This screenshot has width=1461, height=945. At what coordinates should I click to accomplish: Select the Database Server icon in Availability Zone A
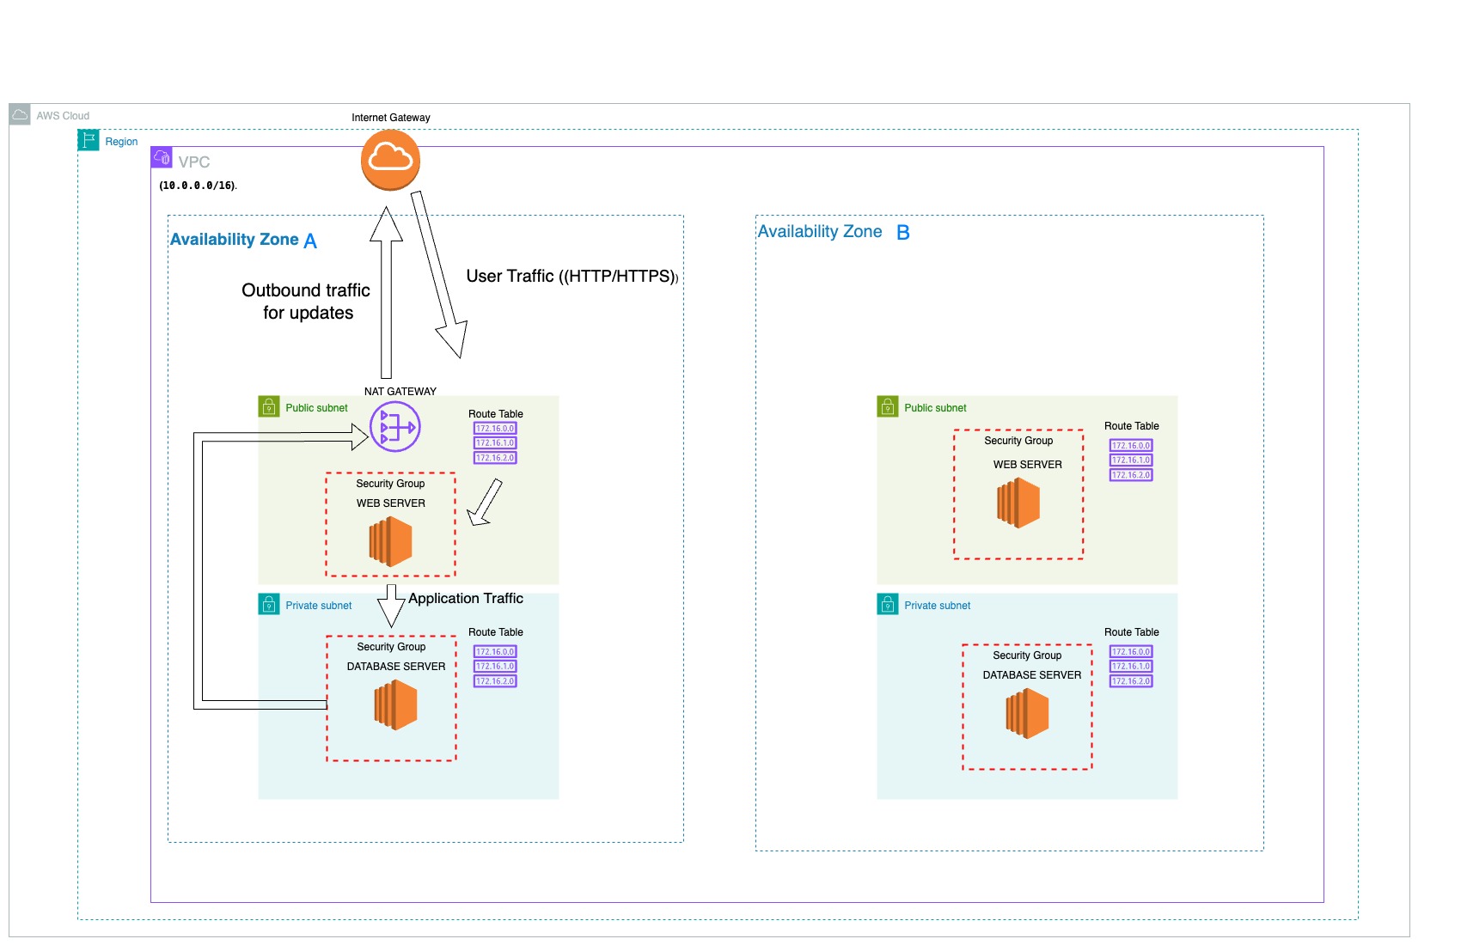(394, 704)
